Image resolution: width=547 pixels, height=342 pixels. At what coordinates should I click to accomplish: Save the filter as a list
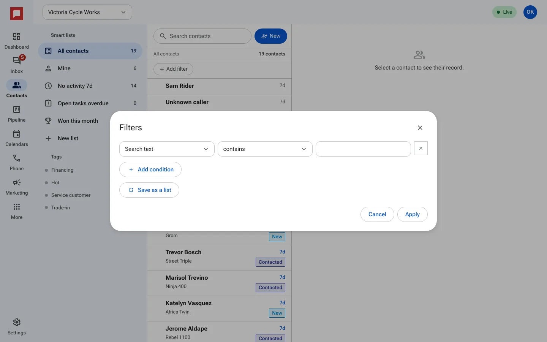point(149,190)
